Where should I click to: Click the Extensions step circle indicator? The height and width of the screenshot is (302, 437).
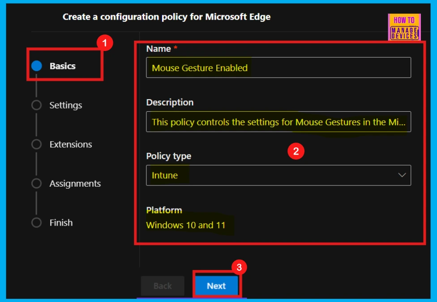click(x=37, y=144)
